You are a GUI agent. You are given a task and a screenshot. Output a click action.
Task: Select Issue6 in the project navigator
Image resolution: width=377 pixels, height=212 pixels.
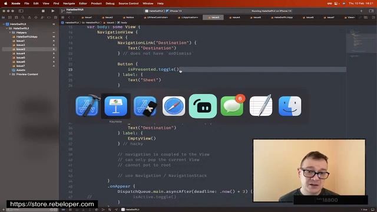tap(21, 62)
